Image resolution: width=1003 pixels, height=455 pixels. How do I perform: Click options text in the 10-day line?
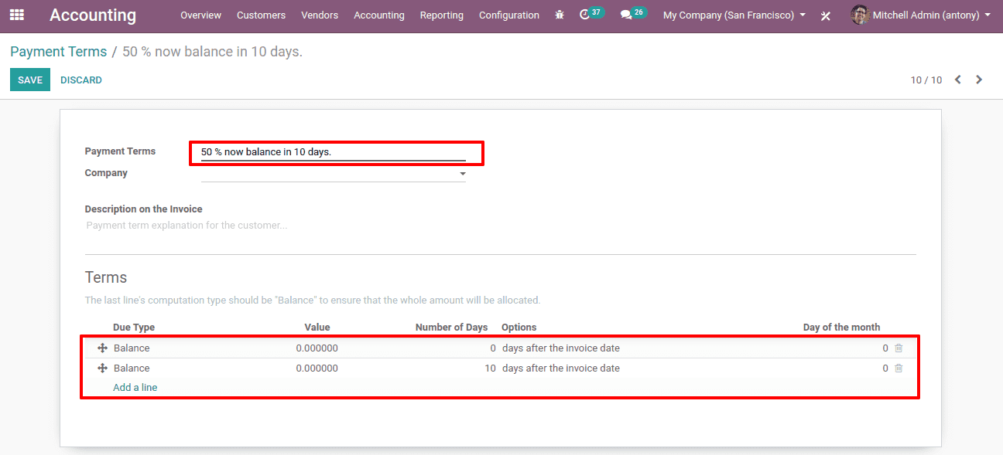(561, 368)
